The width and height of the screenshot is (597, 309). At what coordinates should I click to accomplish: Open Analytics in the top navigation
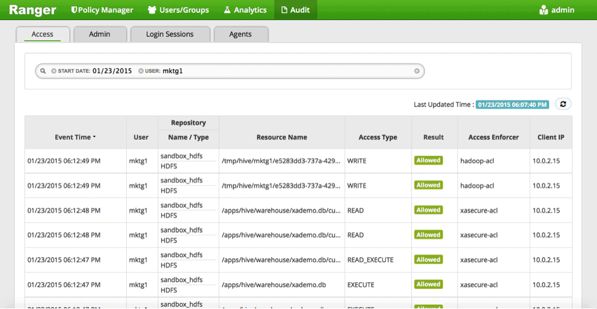[x=244, y=10]
